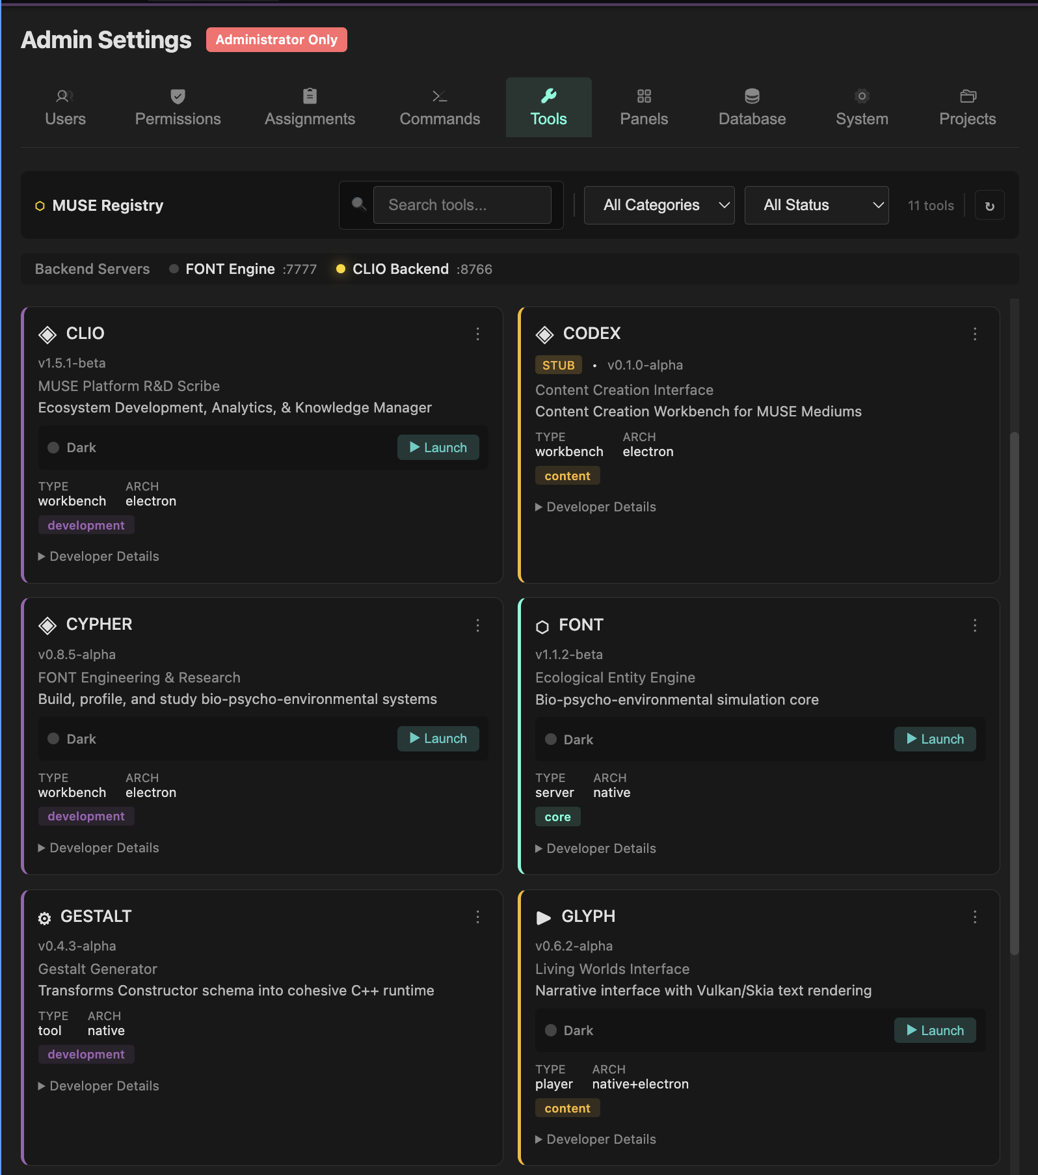1038x1175 pixels.
Task: Launch the CLIO tool
Action: tap(438, 448)
